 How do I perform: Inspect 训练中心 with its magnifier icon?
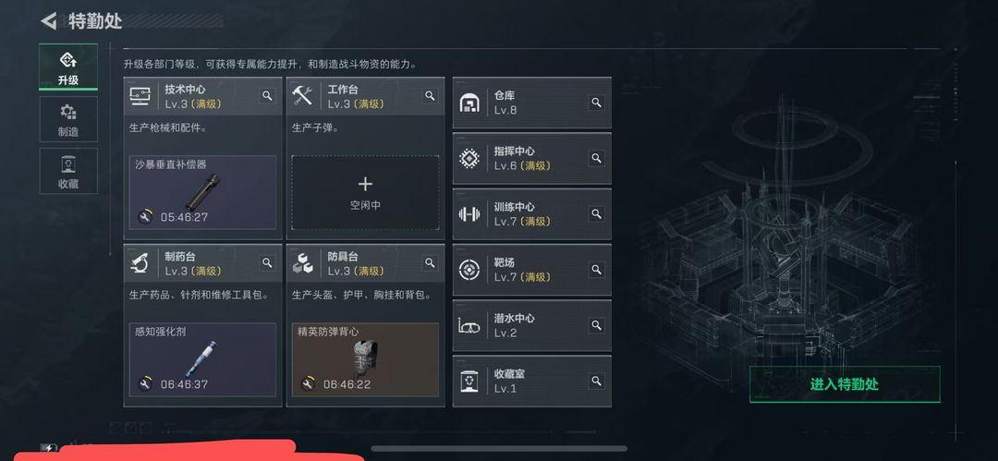(596, 214)
